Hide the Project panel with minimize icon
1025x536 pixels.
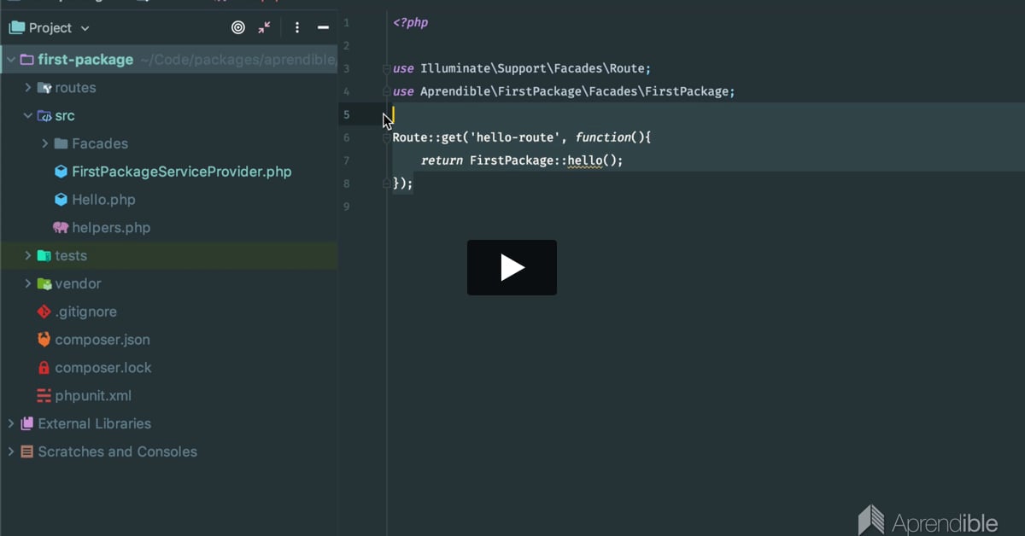pos(323,28)
